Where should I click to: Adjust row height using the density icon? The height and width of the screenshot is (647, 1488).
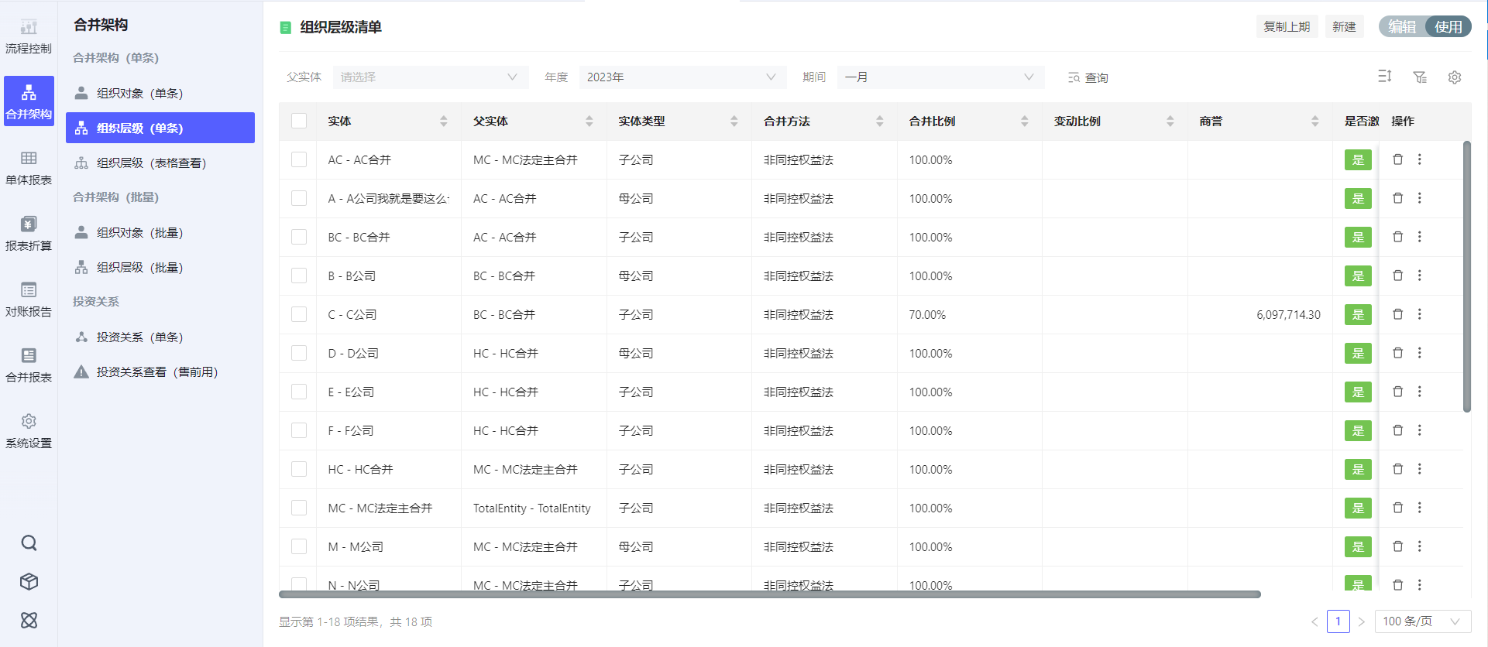click(x=1384, y=77)
